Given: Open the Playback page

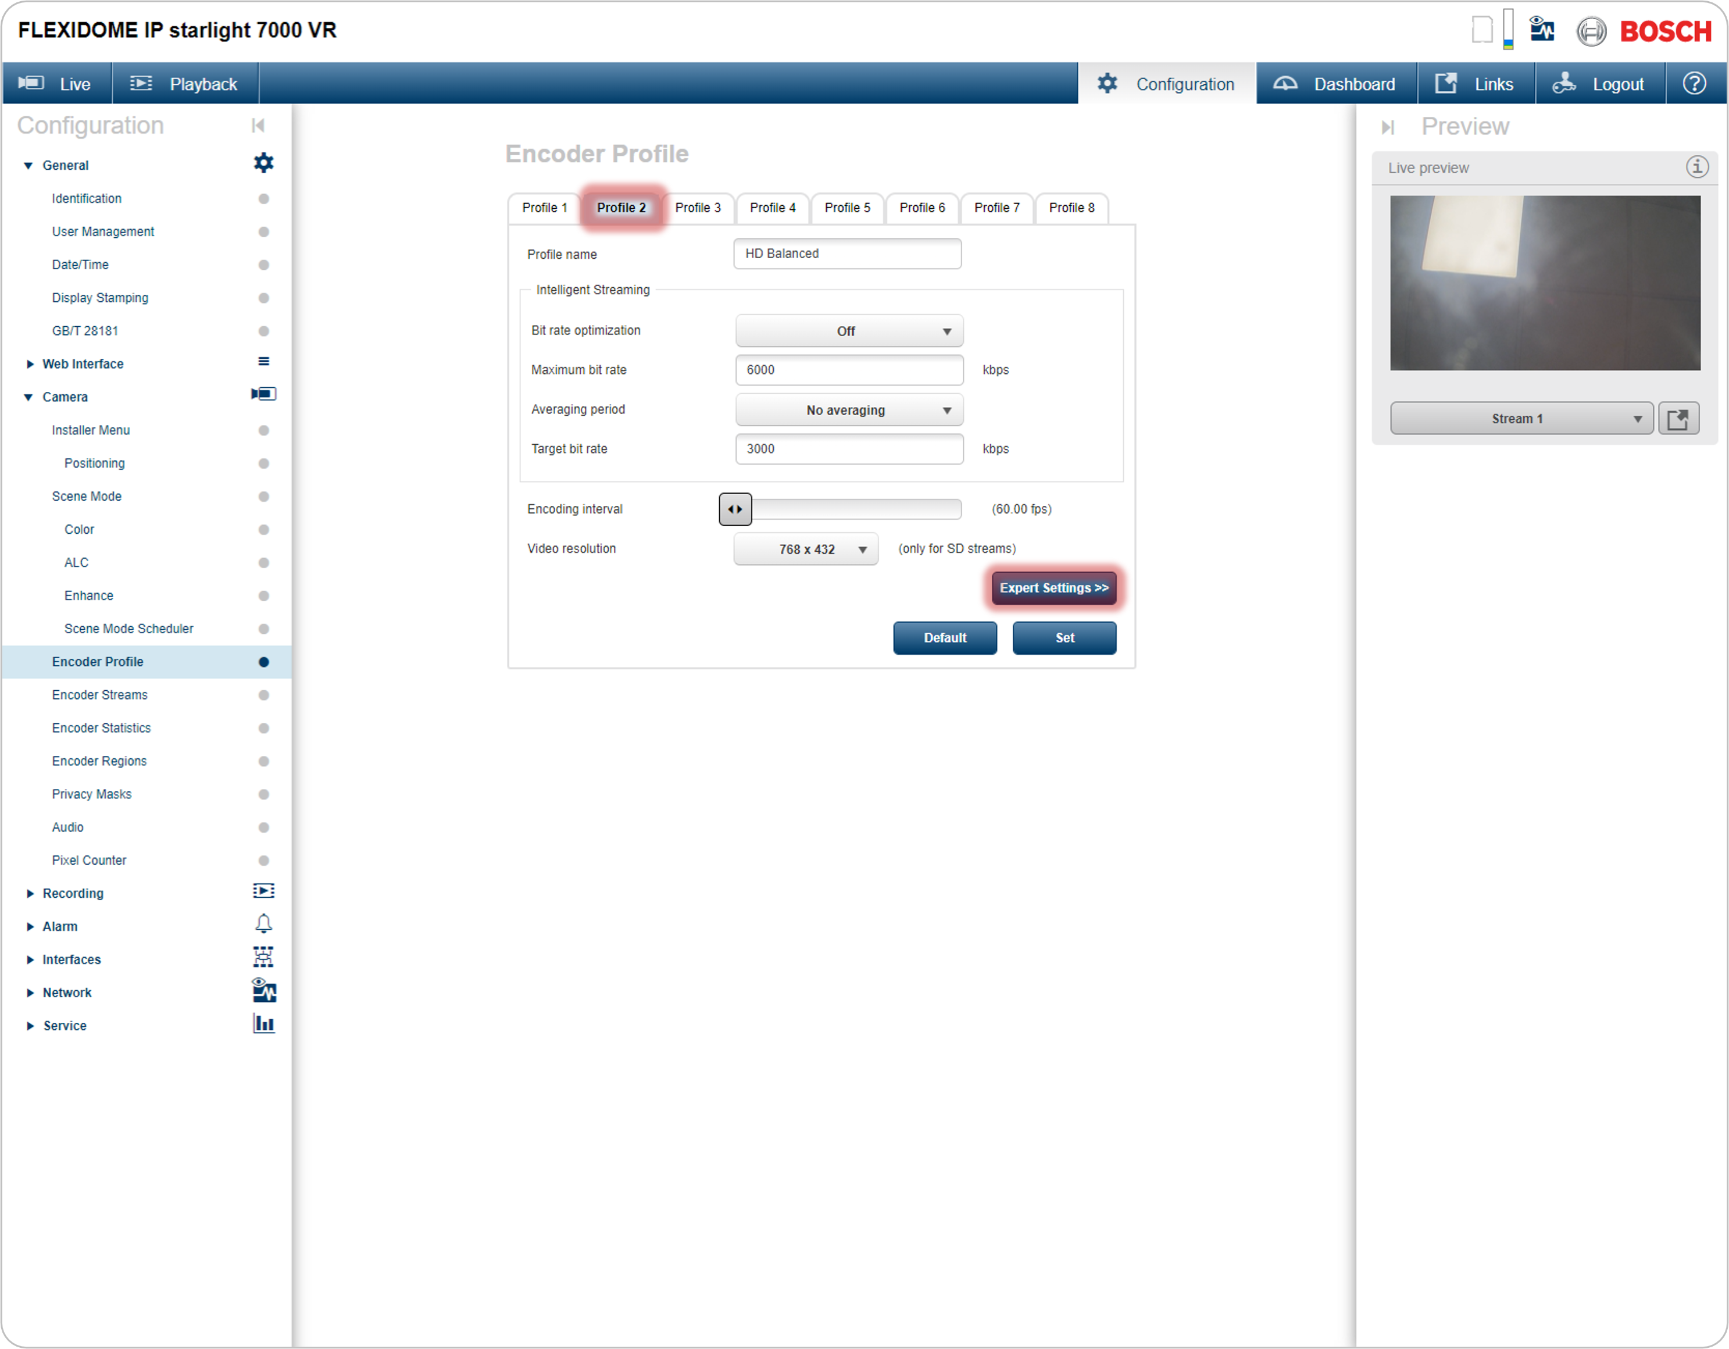Looking at the screenshot, I should (x=185, y=84).
